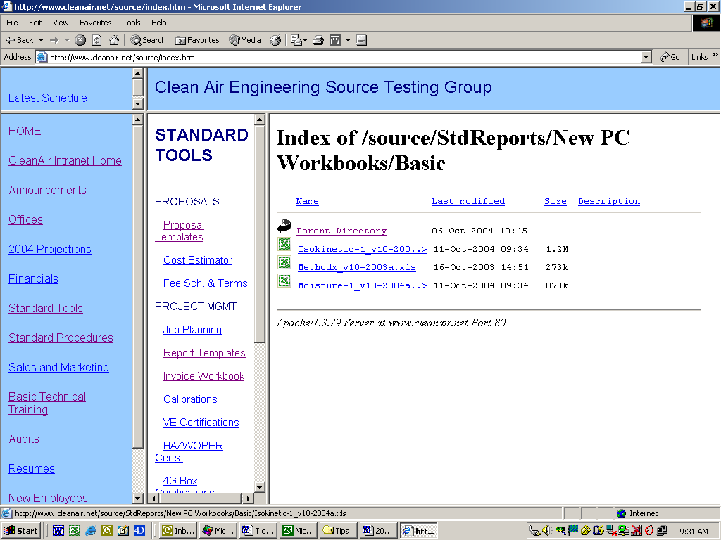Open the Favorites pane from the toolbar
The image size is (721, 540).
[x=197, y=40]
